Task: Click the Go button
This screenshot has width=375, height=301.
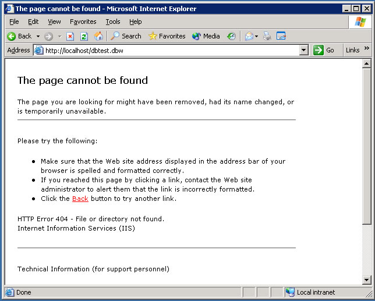Action: tap(324, 50)
